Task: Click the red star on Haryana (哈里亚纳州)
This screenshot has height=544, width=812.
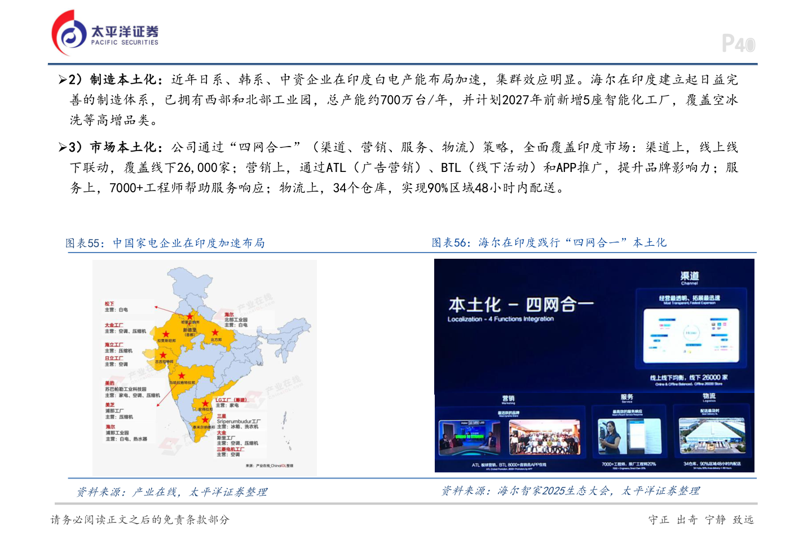Action: [x=190, y=316]
